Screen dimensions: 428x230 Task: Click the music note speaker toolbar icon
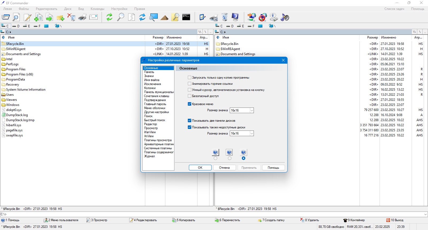pyautogui.click(x=285, y=17)
